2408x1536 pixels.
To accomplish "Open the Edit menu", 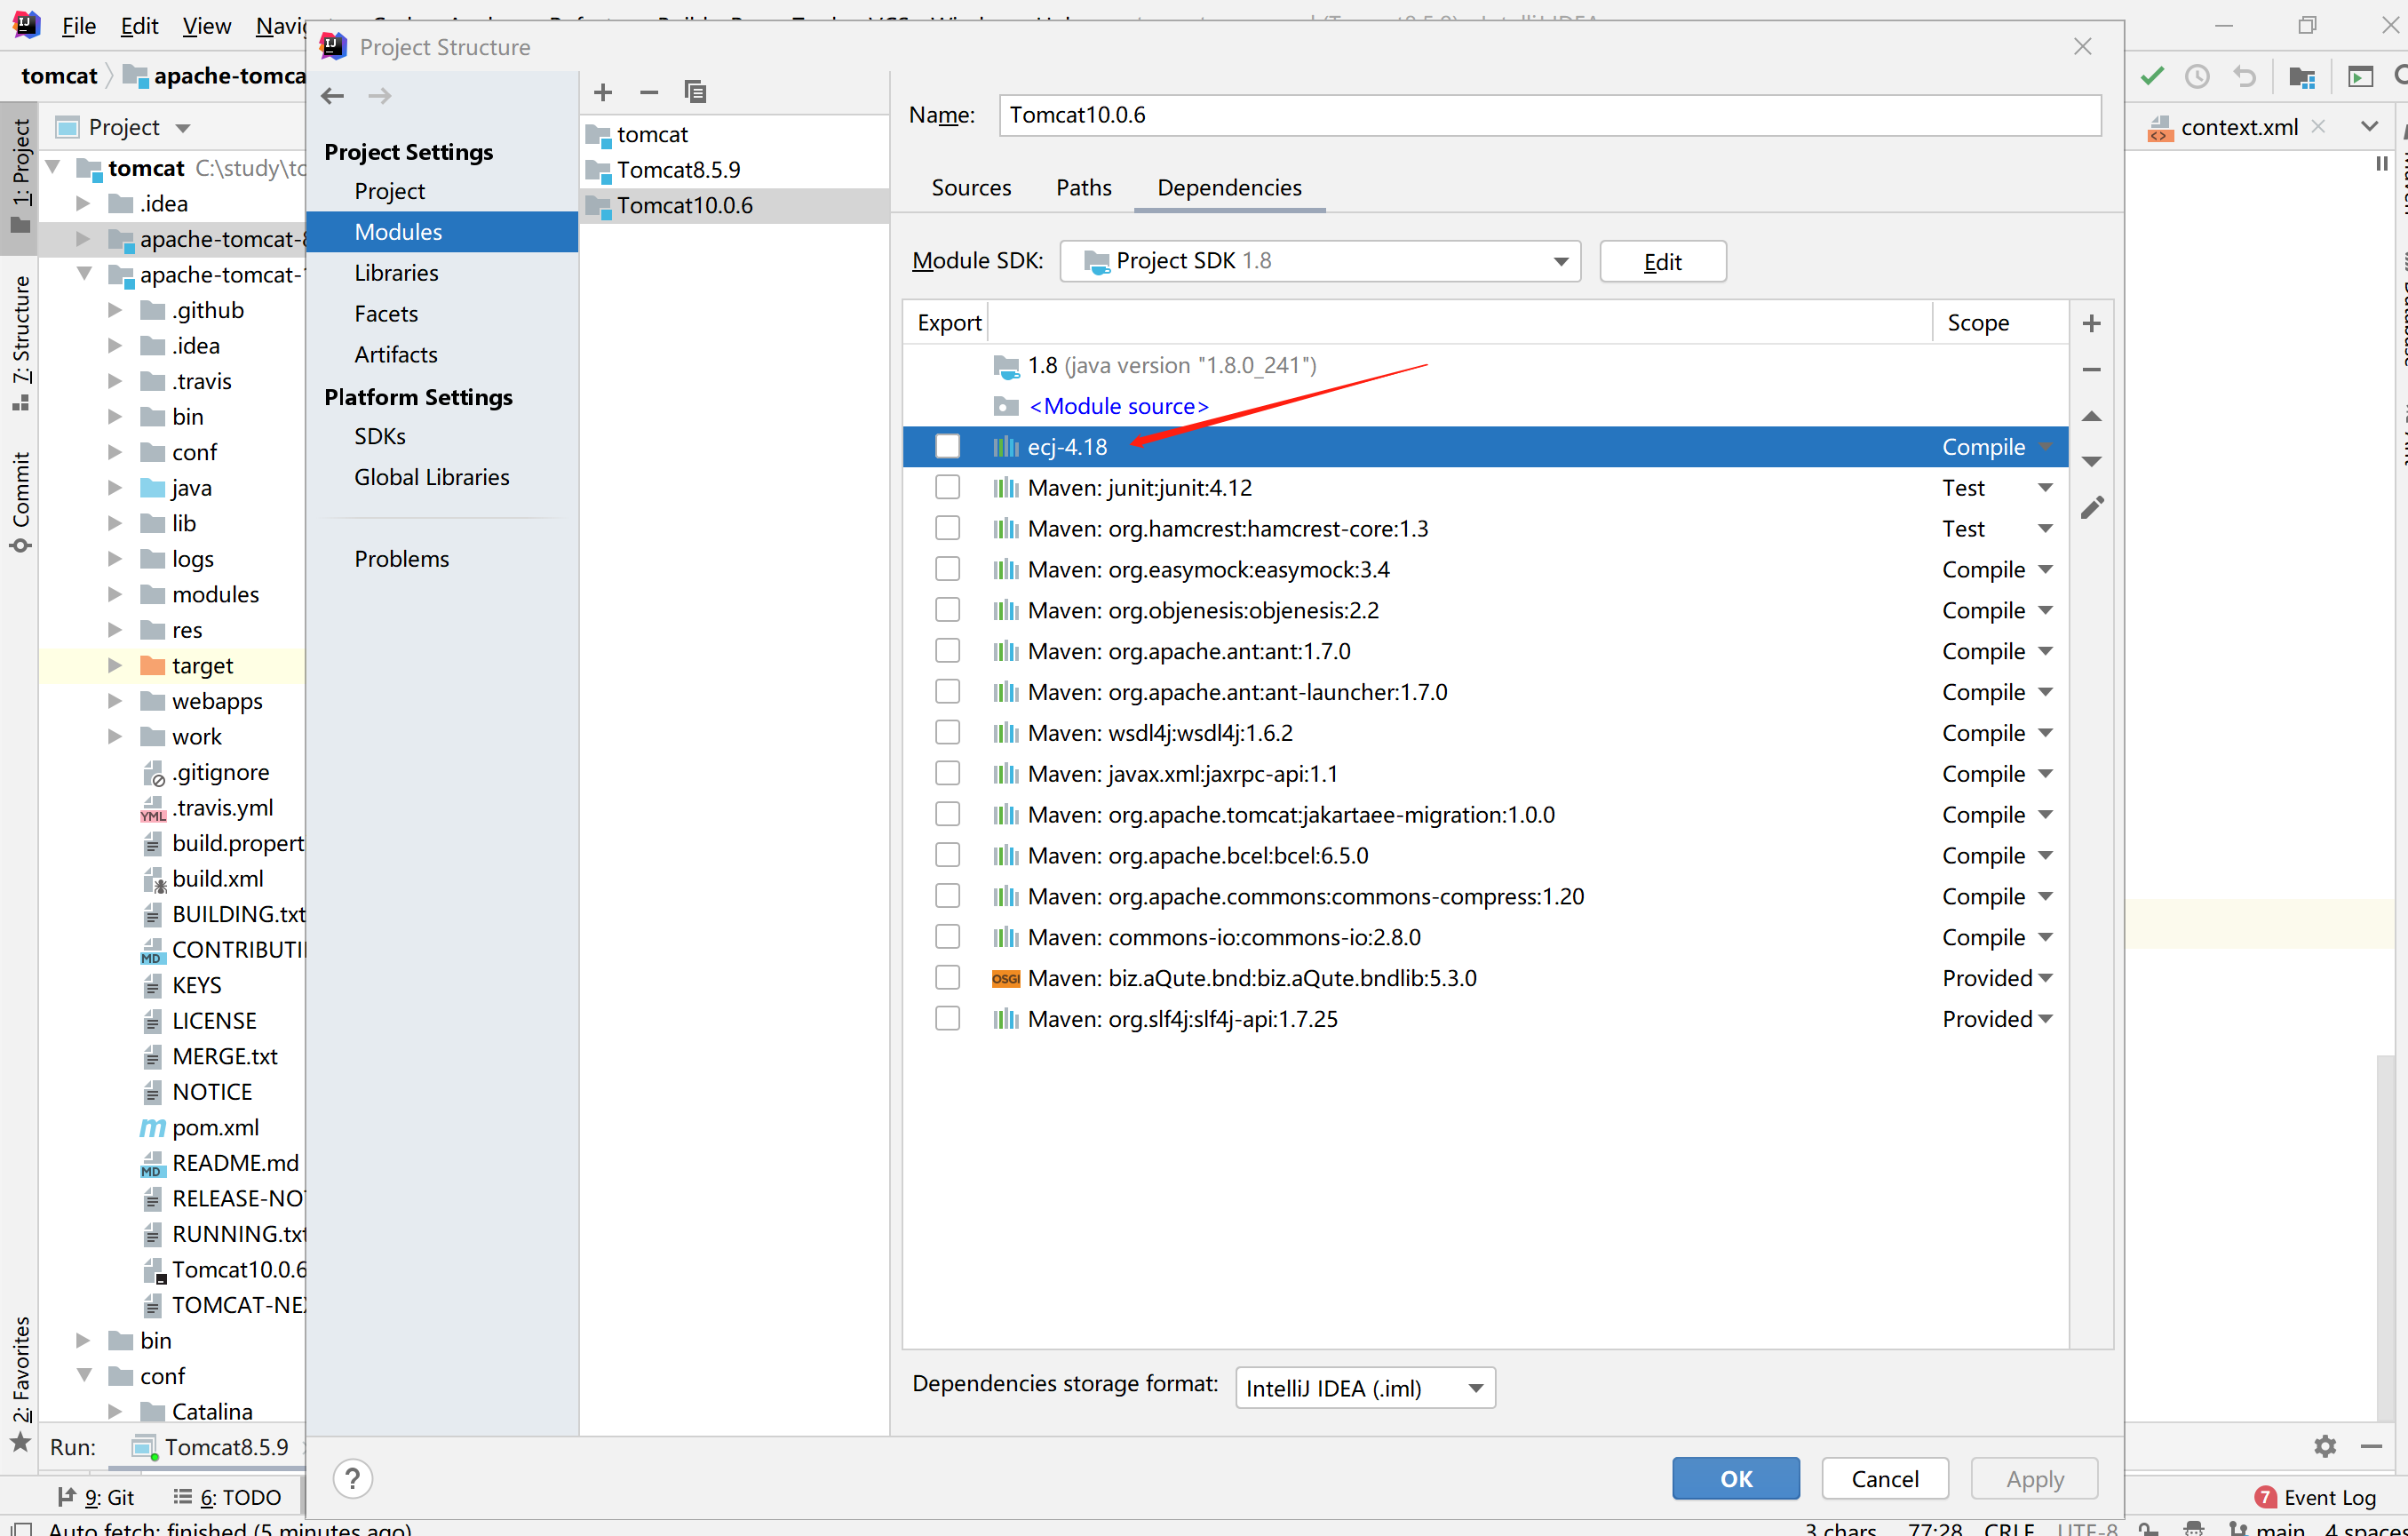I will pos(139,25).
